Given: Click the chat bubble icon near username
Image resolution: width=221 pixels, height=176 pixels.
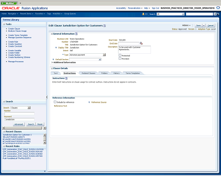Looking at the screenshot, I should [218, 8].
